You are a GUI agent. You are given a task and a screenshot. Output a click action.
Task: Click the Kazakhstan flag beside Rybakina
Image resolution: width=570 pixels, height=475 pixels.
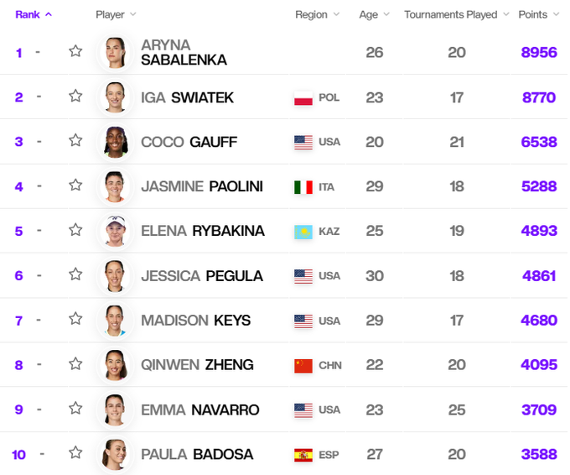click(303, 232)
